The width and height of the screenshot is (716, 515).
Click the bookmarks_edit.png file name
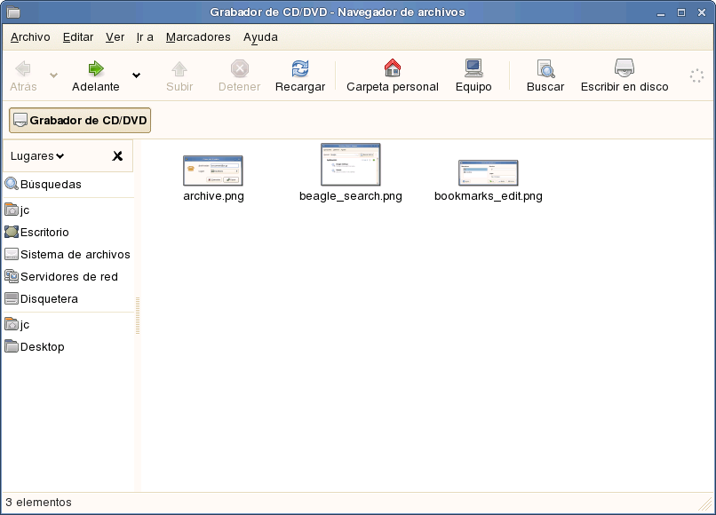(x=488, y=196)
